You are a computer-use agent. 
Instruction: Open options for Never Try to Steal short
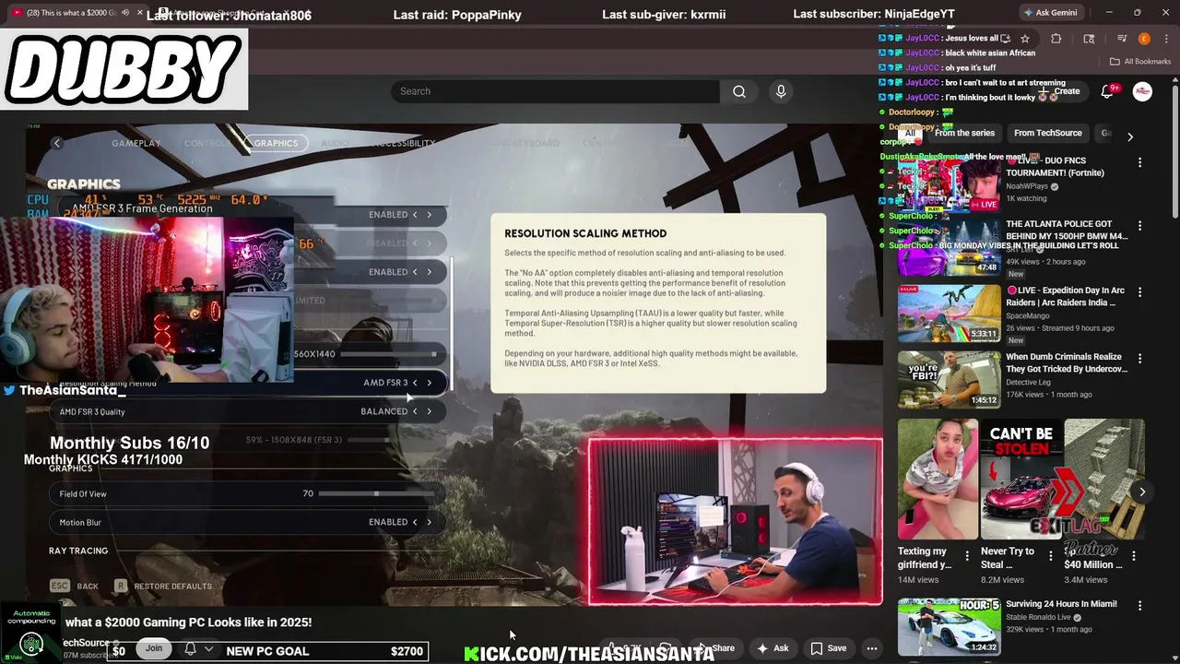point(1050,556)
